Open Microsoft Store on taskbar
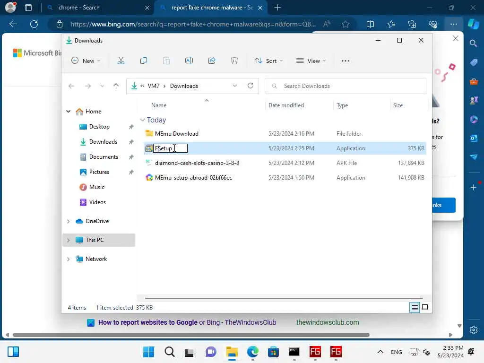Image resolution: width=484 pixels, height=363 pixels. coord(273,352)
